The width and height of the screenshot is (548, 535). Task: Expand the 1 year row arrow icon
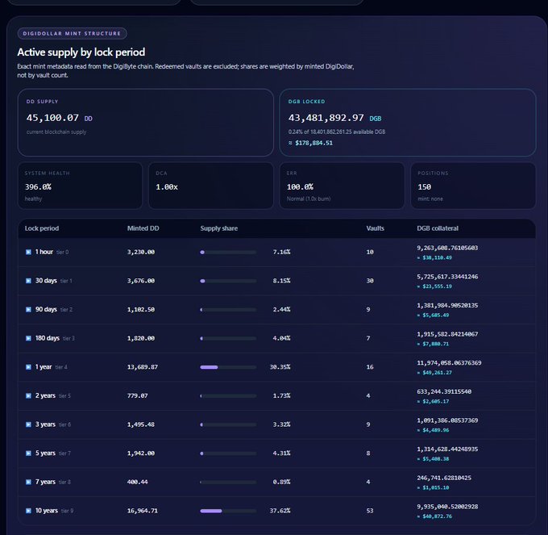pyautogui.click(x=28, y=367)
